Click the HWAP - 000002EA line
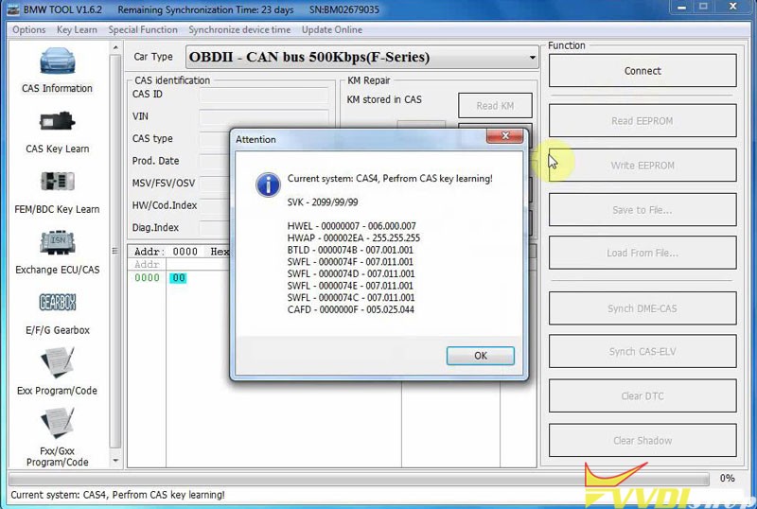 (x=353, y=238)
